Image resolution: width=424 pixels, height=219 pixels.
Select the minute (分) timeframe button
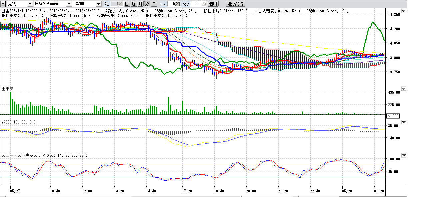pyautogui.click(x=147, y=4)
